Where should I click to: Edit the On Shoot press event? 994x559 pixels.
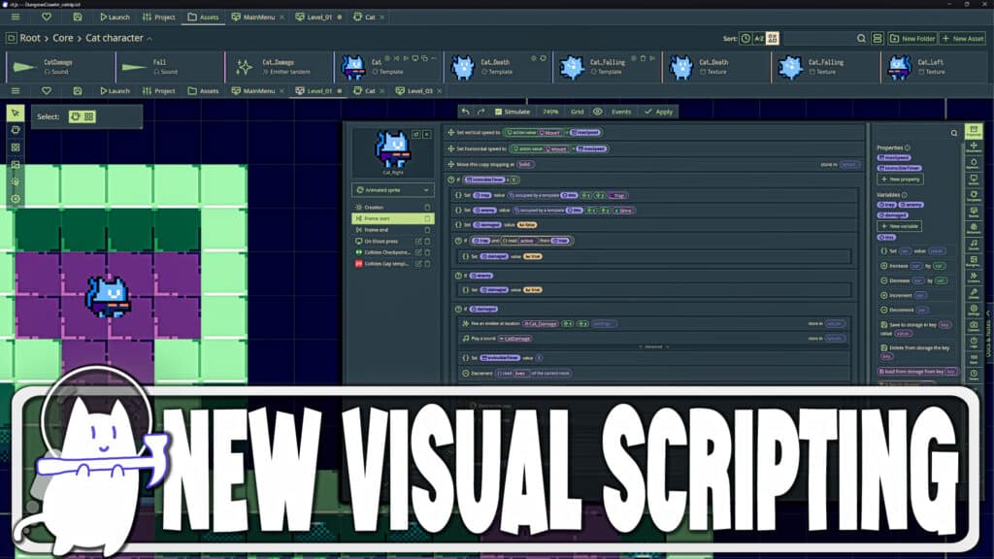[x=418, y=242]
